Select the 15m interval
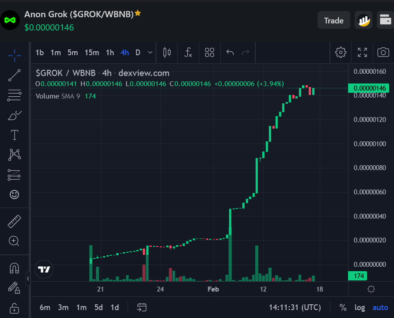Viewport: 394px width, 318px height. (x=92, y=53)
